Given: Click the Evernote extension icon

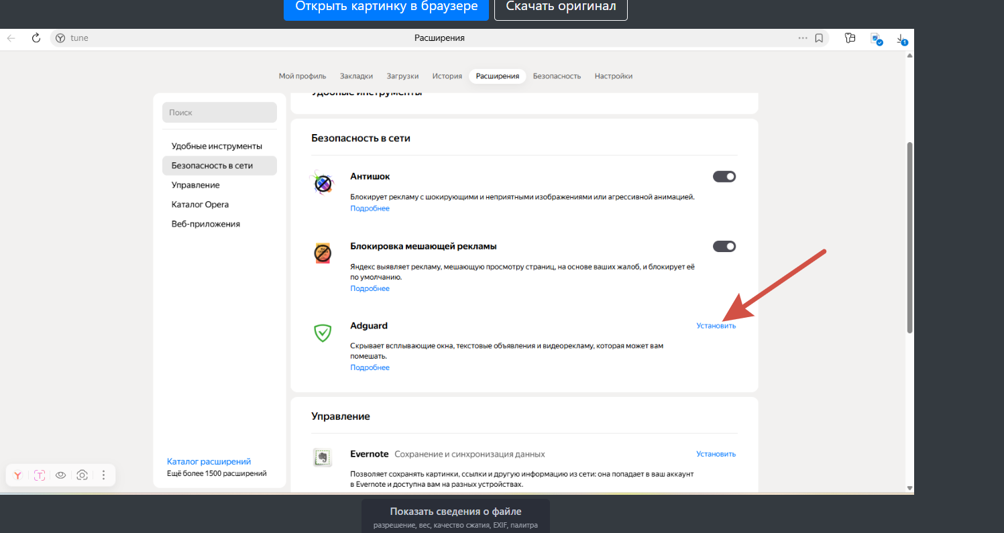Looking at the screenshot, I should tap(323, 458).
